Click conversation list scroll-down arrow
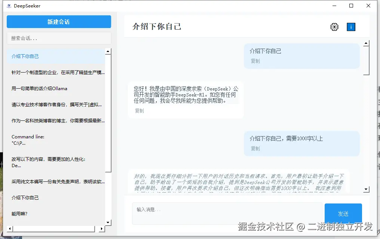380x239 pixels. coord(108,222)
